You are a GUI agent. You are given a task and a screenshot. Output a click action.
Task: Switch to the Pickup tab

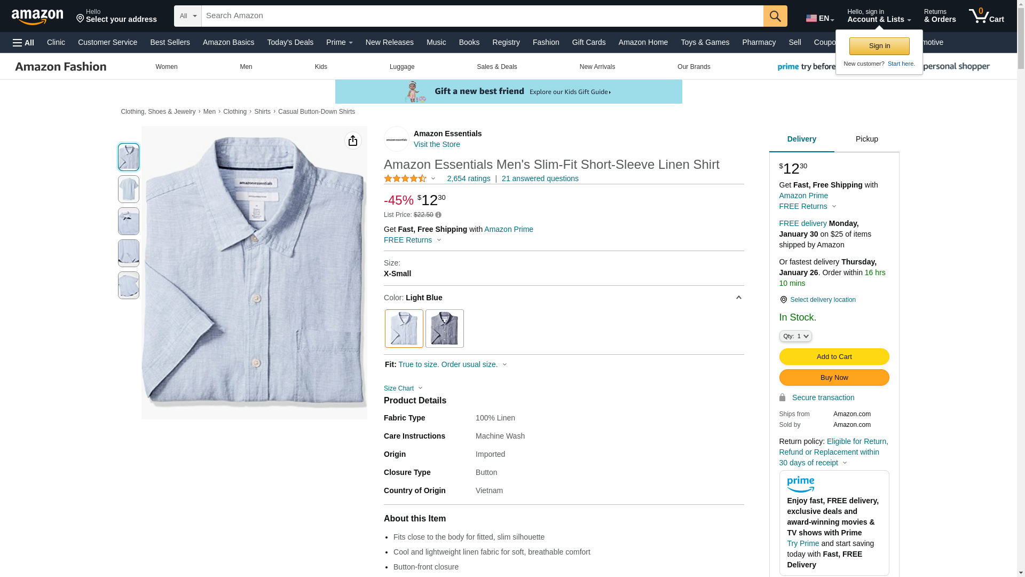pos(866,139)
